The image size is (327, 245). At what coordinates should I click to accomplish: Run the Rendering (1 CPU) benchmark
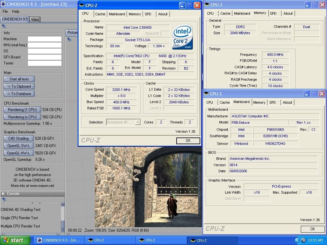tap(22, 110)
